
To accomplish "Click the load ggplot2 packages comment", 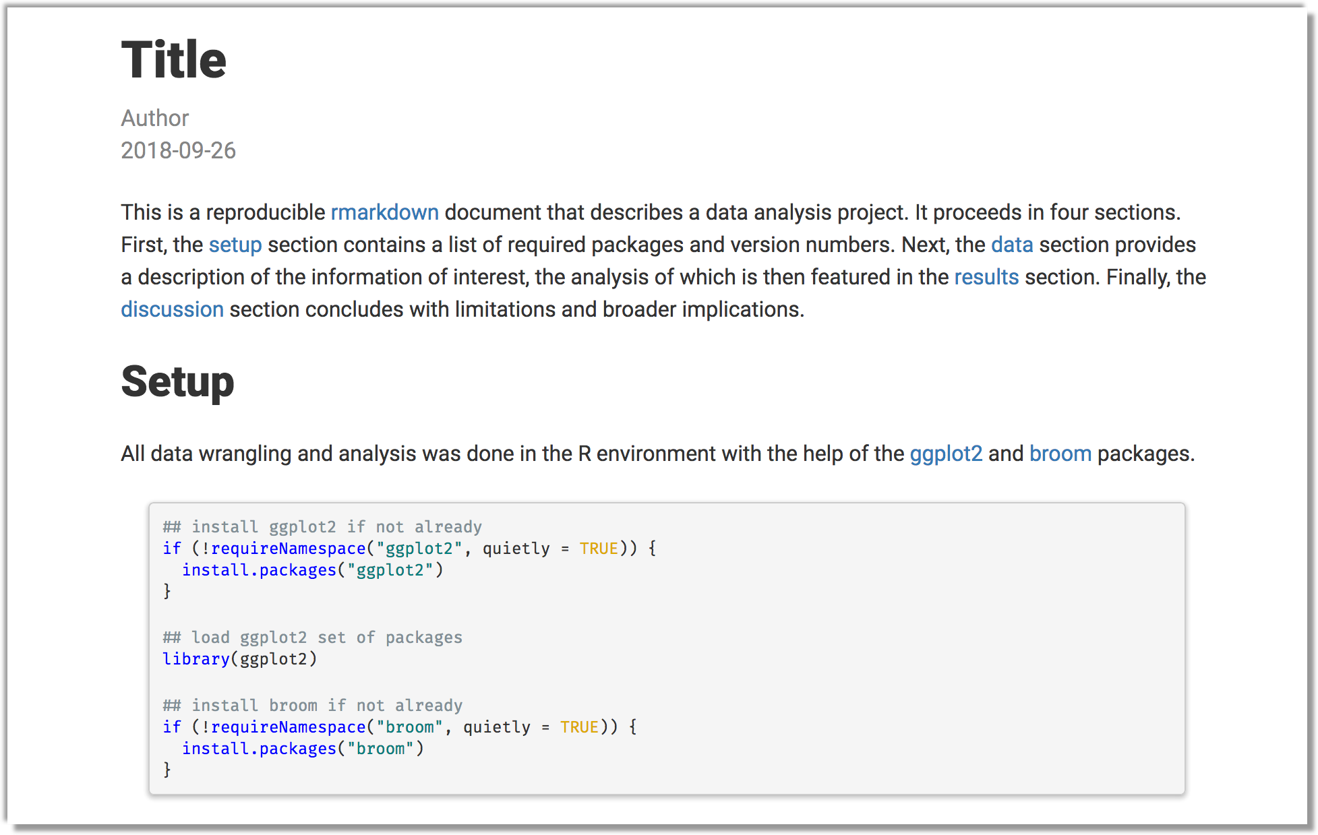I will [312, 638].
